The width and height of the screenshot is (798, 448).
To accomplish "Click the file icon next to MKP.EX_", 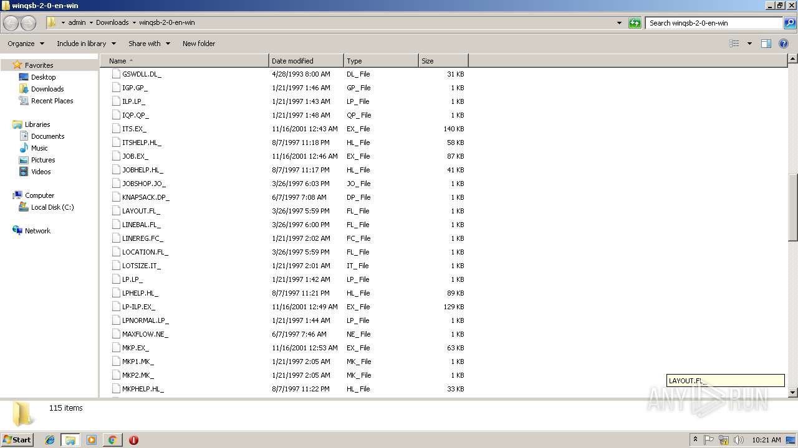I will (116, 348).
